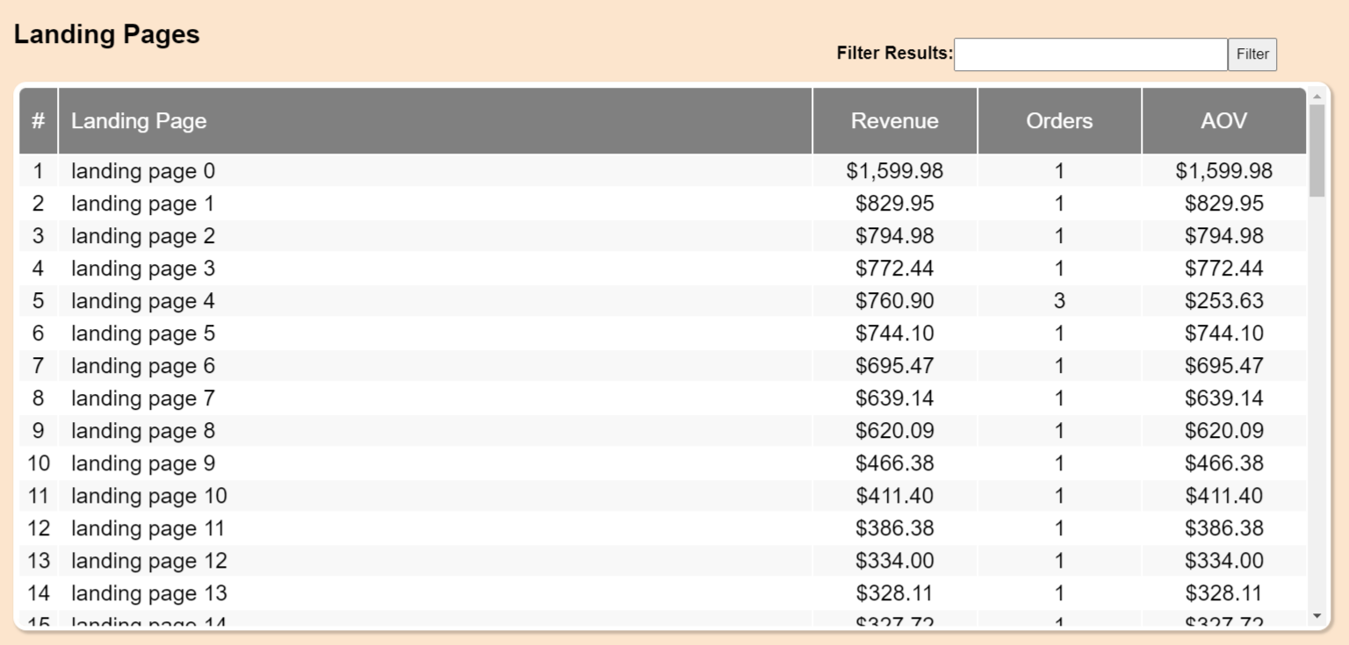This screenshot has width=1349, height=645.
Task: Select the landing page 10 row
Action: (x=149, y=496)
